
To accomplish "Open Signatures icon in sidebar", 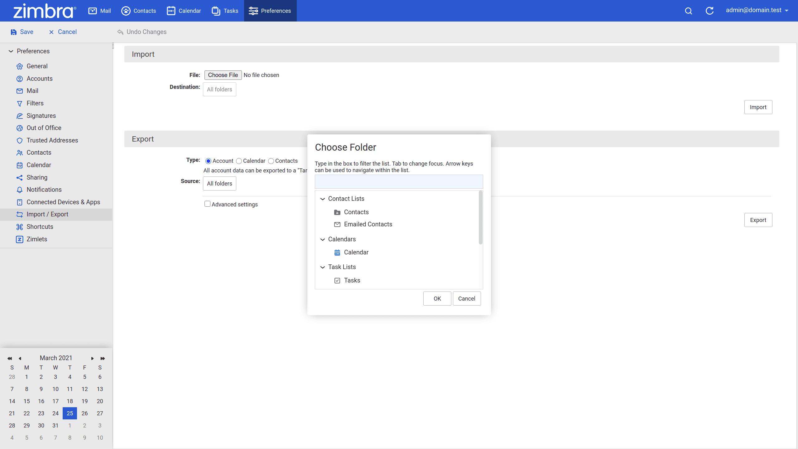I will [20, 116].
